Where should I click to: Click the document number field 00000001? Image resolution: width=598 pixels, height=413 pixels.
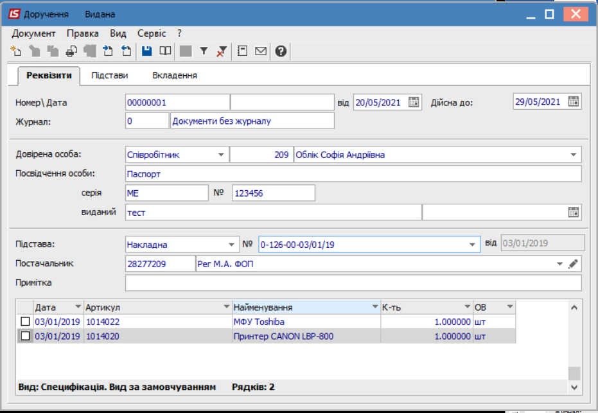click(177, 102)
